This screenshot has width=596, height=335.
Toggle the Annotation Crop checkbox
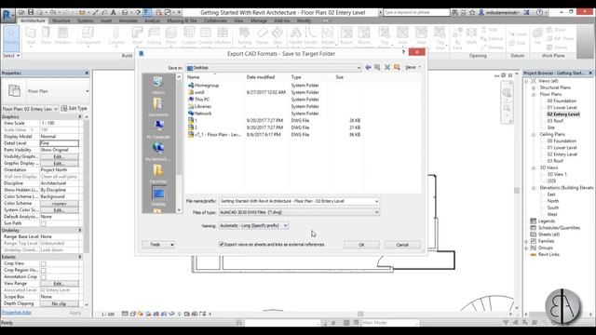click(44, 277)
